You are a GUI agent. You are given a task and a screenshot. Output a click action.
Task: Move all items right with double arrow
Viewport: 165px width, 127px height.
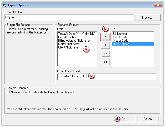[106, 54]
